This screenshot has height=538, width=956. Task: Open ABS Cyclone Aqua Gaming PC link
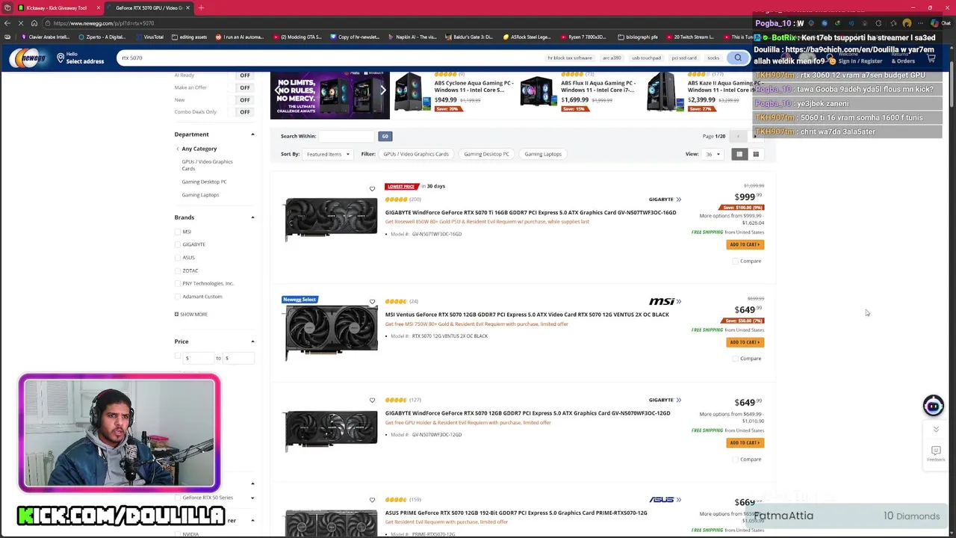click(x=474, y=86)
